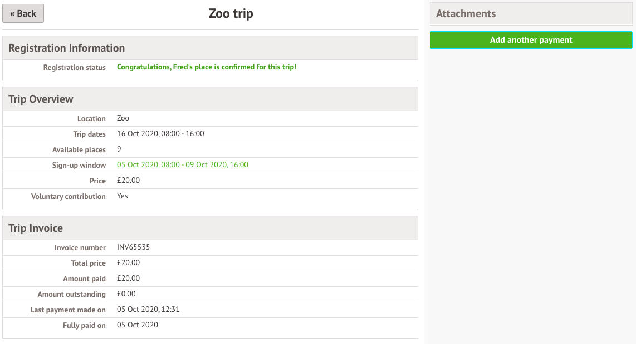
Task: Click the Price value in Trip Overview
Action: point(128,181)
